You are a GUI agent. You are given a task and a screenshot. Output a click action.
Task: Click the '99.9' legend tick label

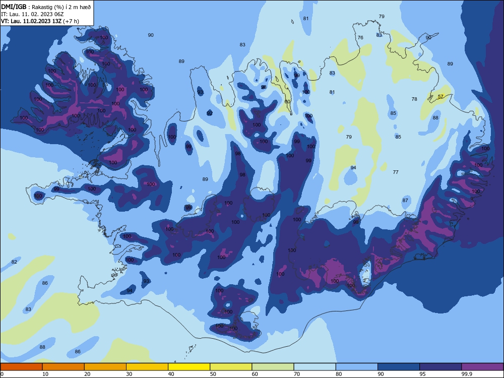coord(467,374)
